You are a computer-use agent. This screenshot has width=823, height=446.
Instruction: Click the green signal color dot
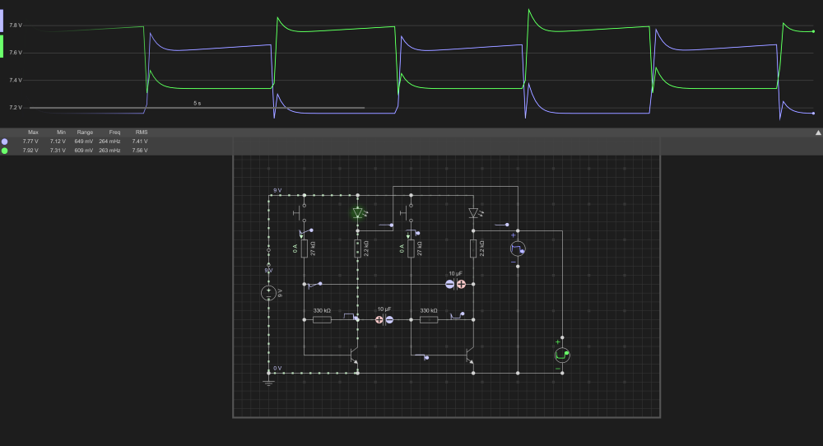tap(5, 151)
